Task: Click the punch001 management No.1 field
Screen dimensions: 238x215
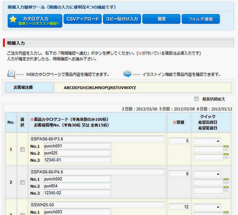Action: click(77, 146)
